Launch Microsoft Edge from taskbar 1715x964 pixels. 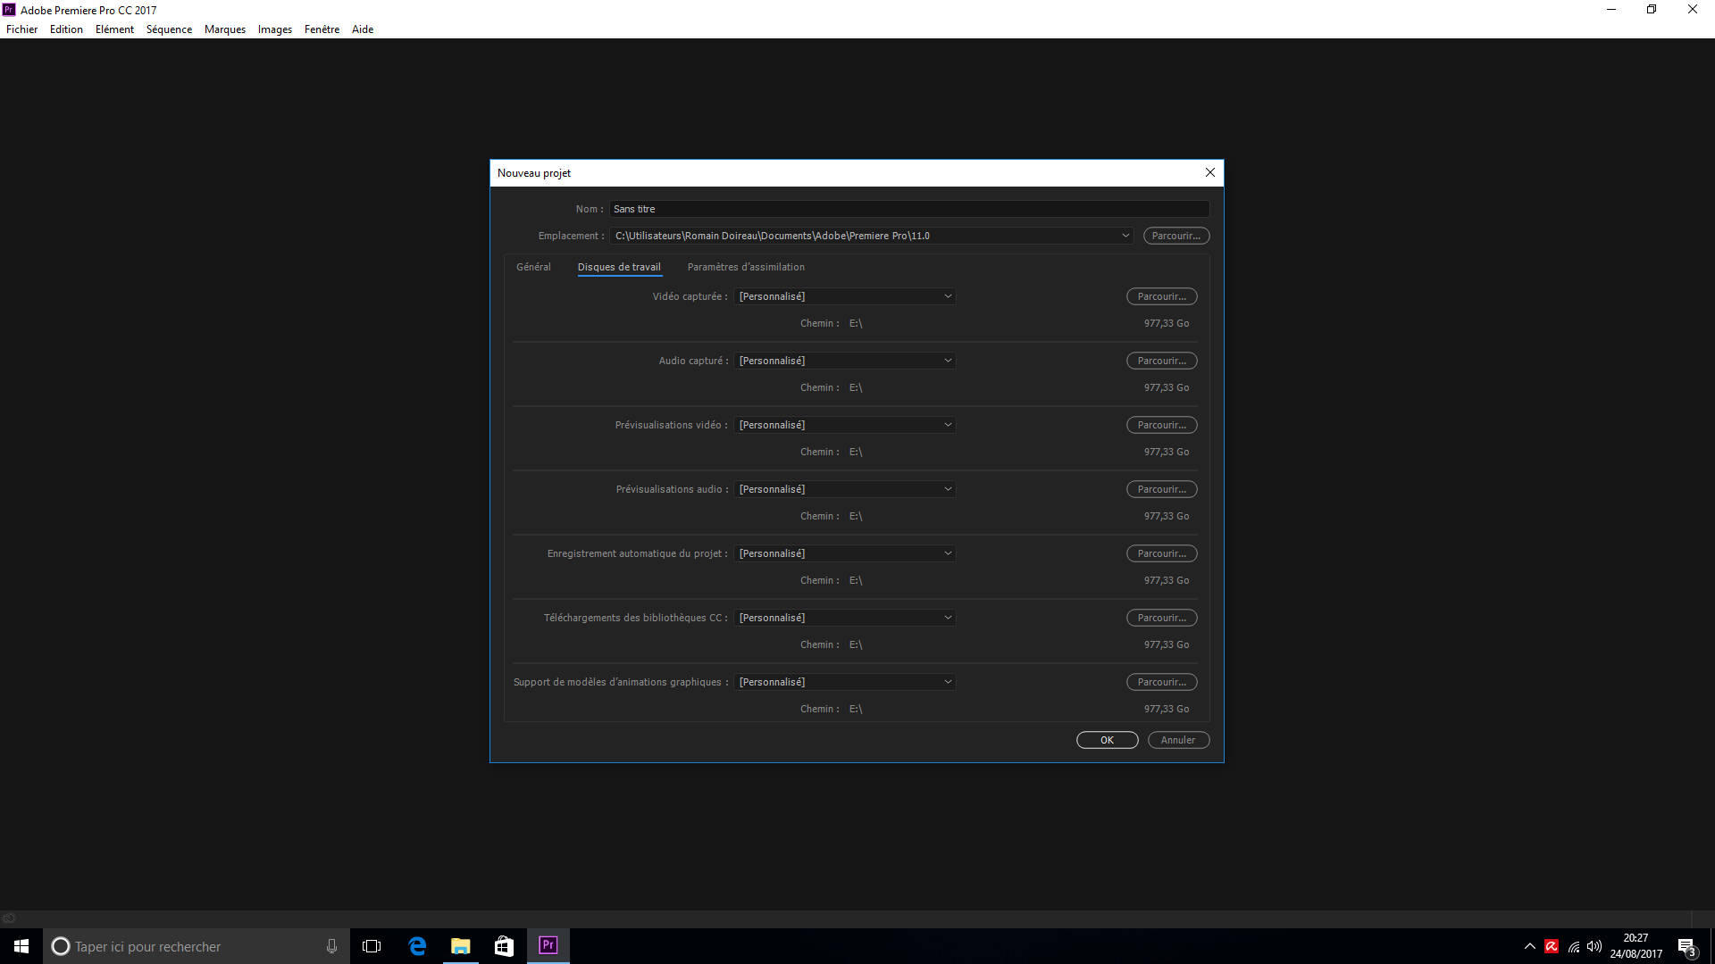pyautogui.click(x=417, y=946)
